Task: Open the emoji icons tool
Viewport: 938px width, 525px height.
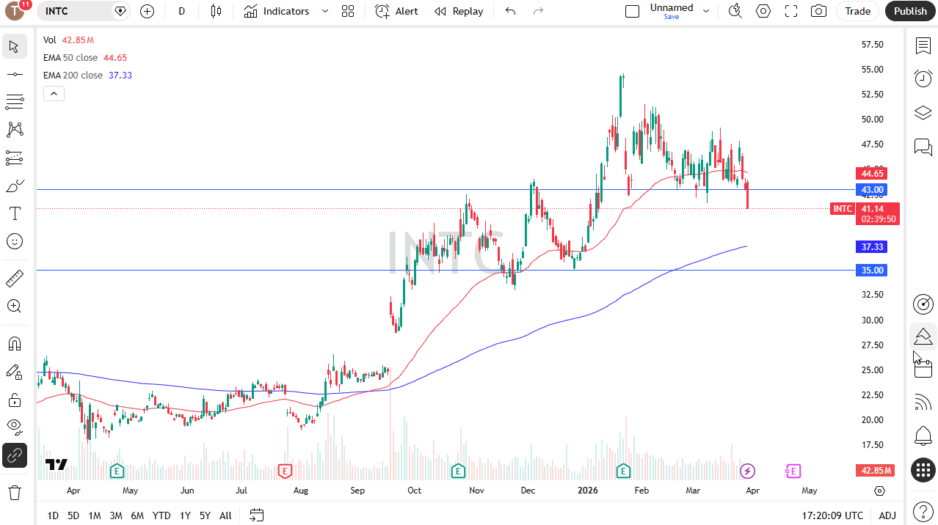Action: 14,241
